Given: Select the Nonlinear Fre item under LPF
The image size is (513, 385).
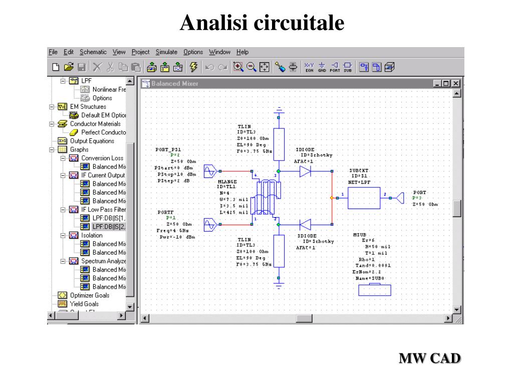Looking at the screenshot, I should [109, 89].
